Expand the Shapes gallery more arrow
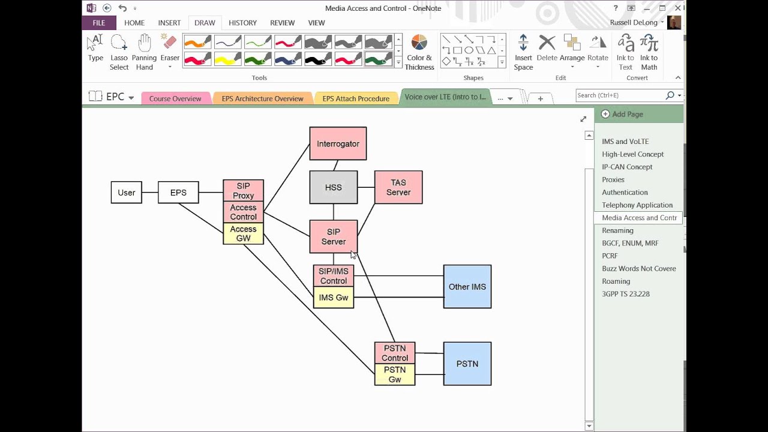 tap(502, 62)
